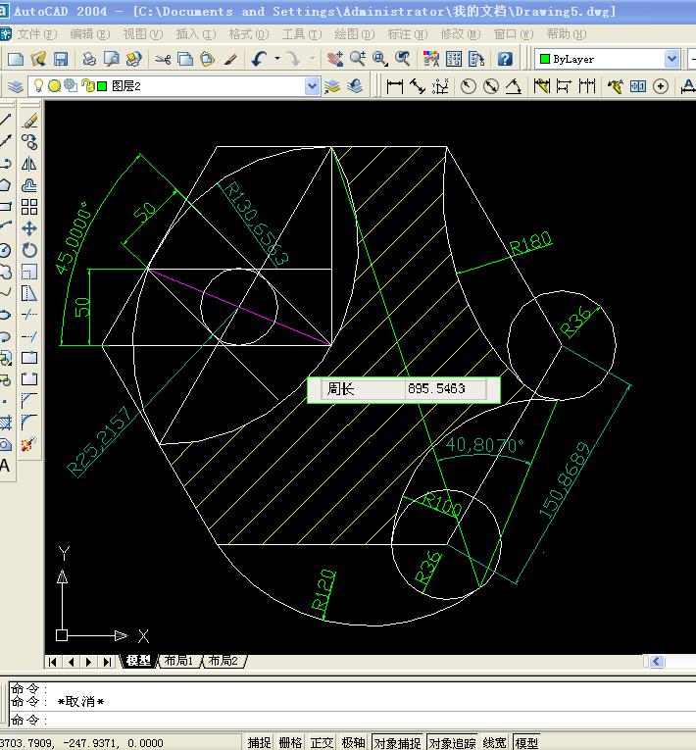The image size is (696, 750).
Task: Toggle 线宽 lineweight display in status bar
Action: click(x=494, y=742)
